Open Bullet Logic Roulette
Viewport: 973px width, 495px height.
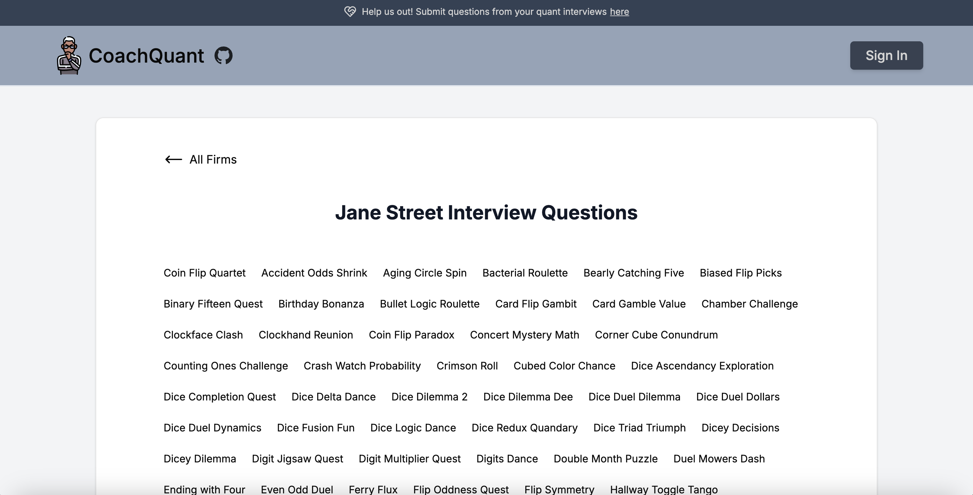[x=429, y=304]
